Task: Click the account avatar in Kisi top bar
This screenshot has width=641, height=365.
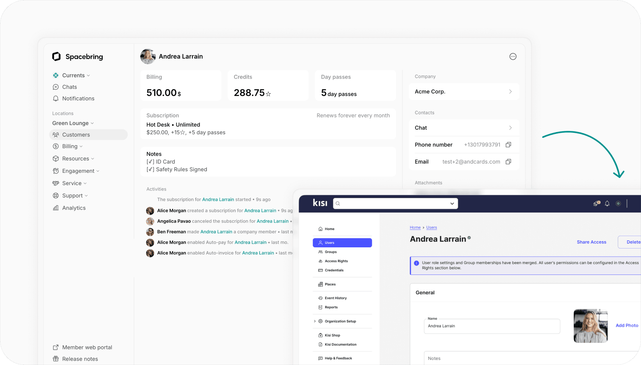Action: point(618,203)
